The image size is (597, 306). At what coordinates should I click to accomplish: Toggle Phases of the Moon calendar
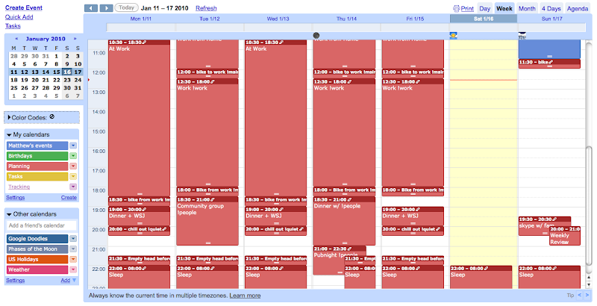(x=37, y=249)
